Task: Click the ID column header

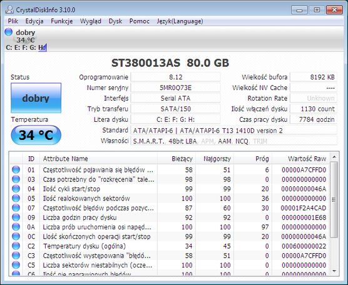Action: coord(31,159)
